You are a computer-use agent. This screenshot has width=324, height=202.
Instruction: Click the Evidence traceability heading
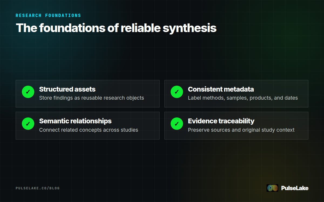tap(221, 121)
